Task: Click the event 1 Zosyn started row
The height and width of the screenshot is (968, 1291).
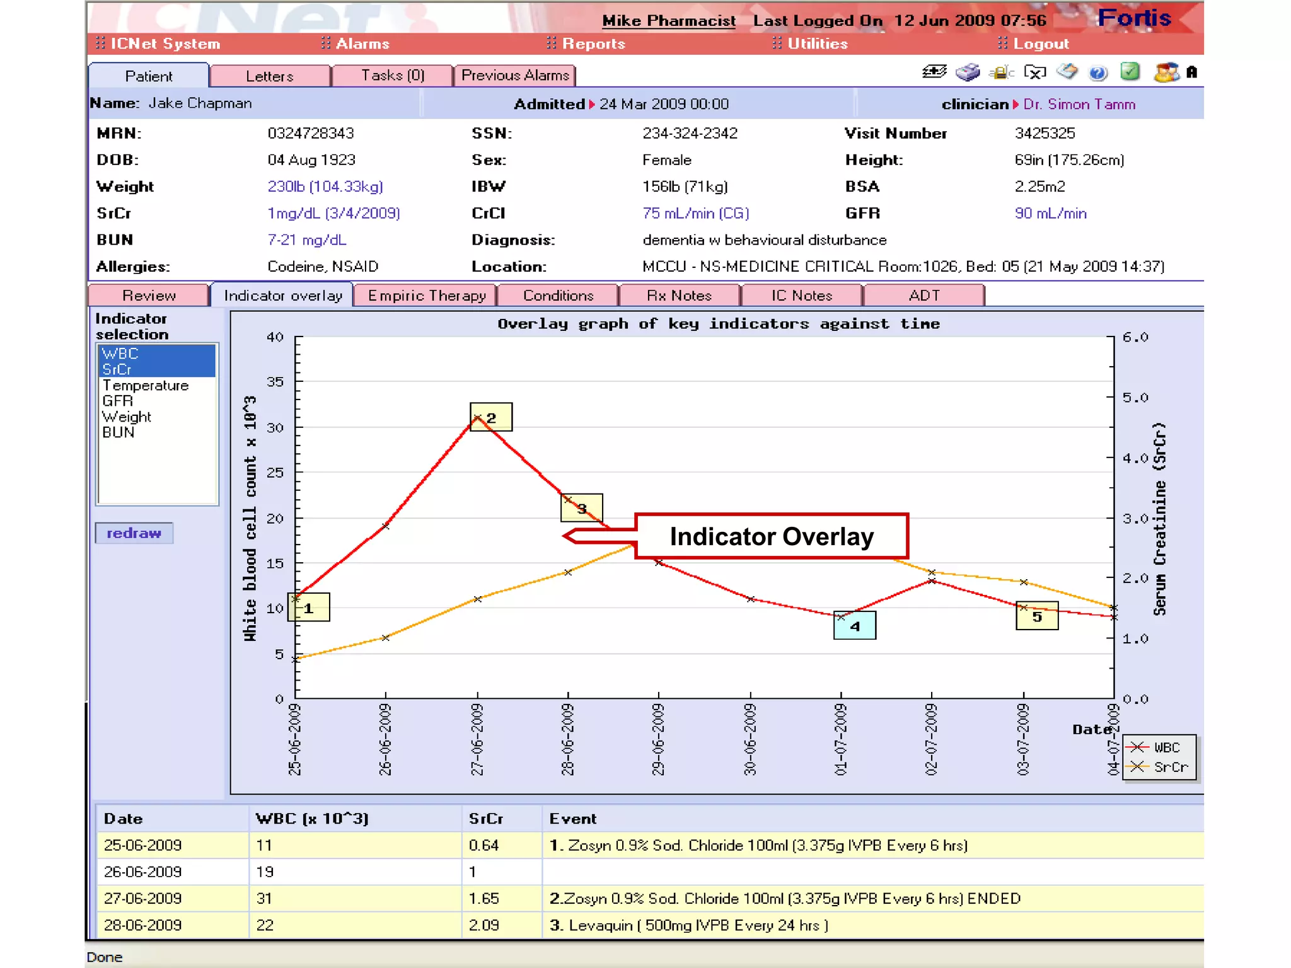Action: click(x=873, y=845)
